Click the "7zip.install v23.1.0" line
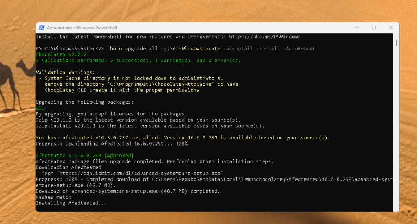The image size is (417, 224). click(150, 126)
